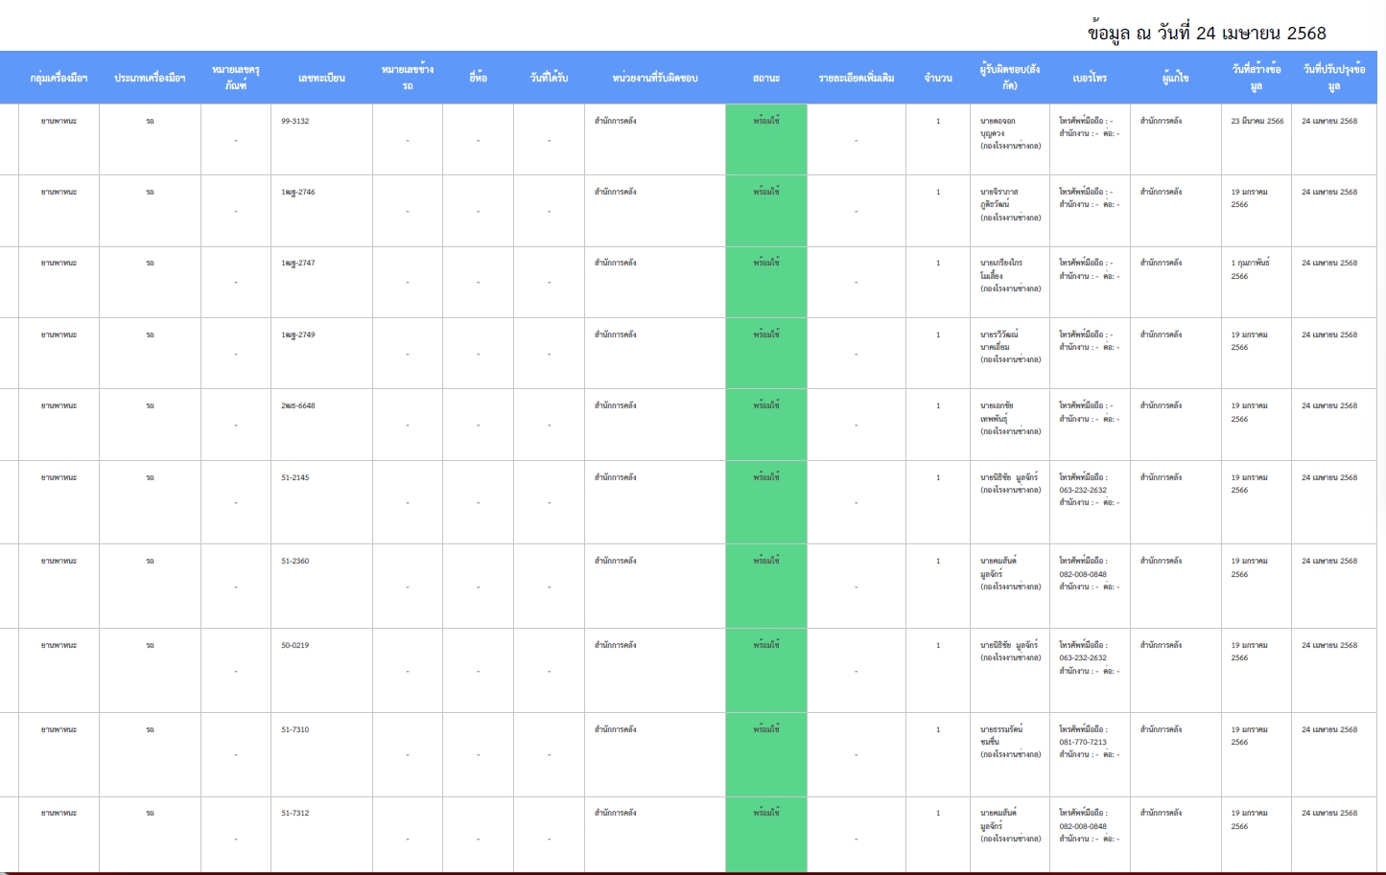Click phone 082-008-0848 in row 51-2360
Image resolution: width=1386 pixels, height=875 pixels.
[x=1083, y=574]
